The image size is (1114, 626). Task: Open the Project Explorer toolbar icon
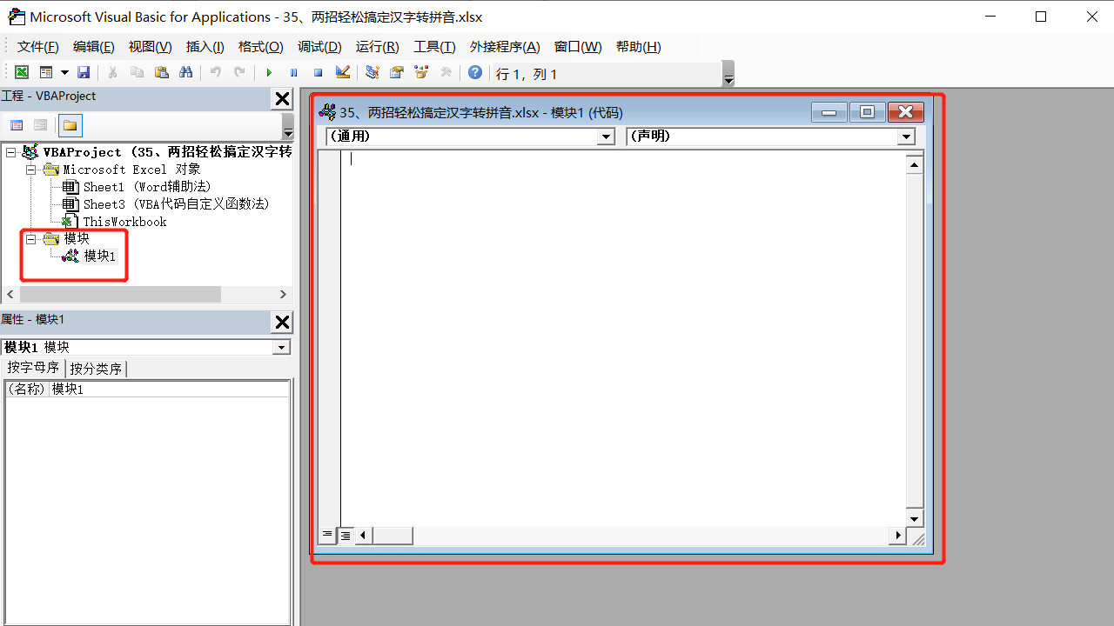pos(372,73)
